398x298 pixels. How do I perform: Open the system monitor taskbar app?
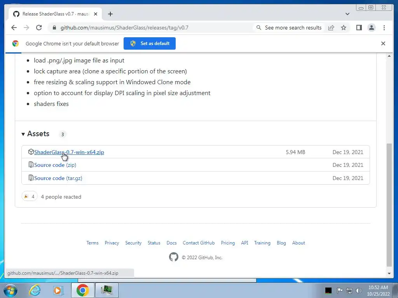pos(106,290)
